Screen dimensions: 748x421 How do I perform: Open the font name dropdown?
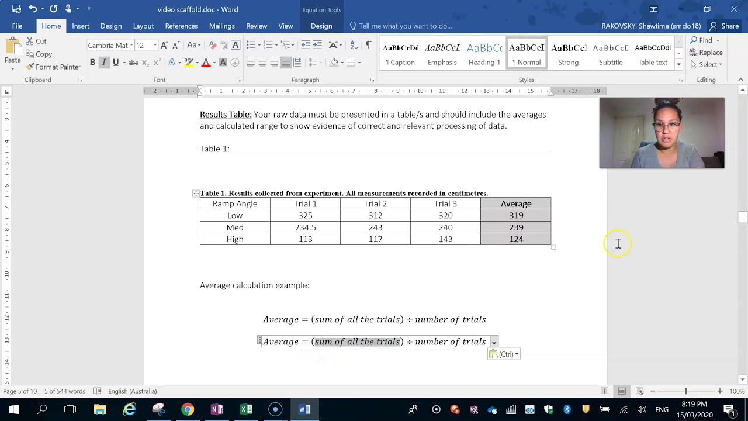[x=132, y=46]
